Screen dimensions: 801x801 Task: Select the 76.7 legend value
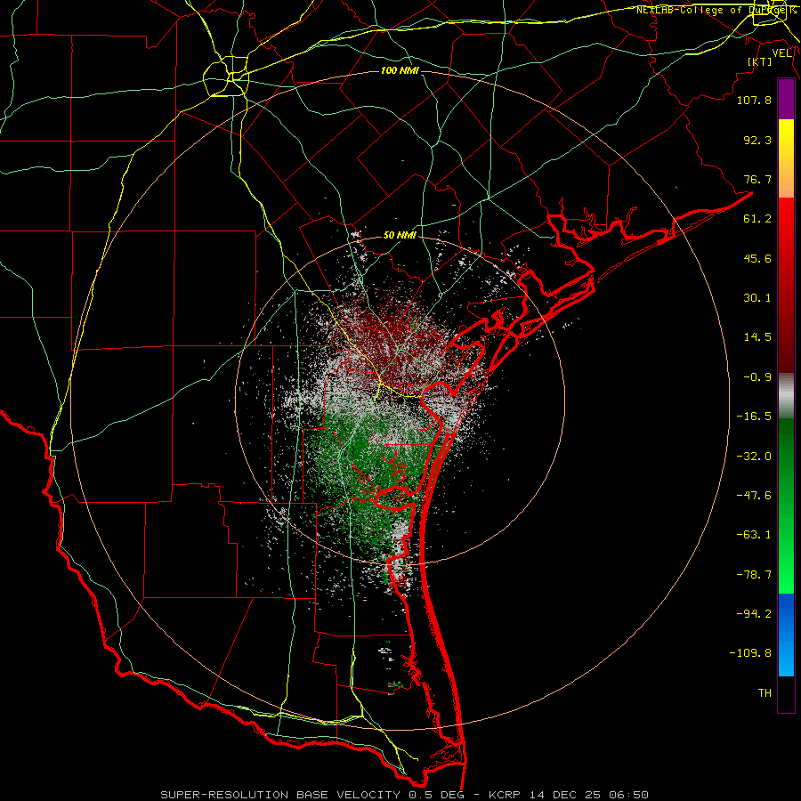(757, 179)
